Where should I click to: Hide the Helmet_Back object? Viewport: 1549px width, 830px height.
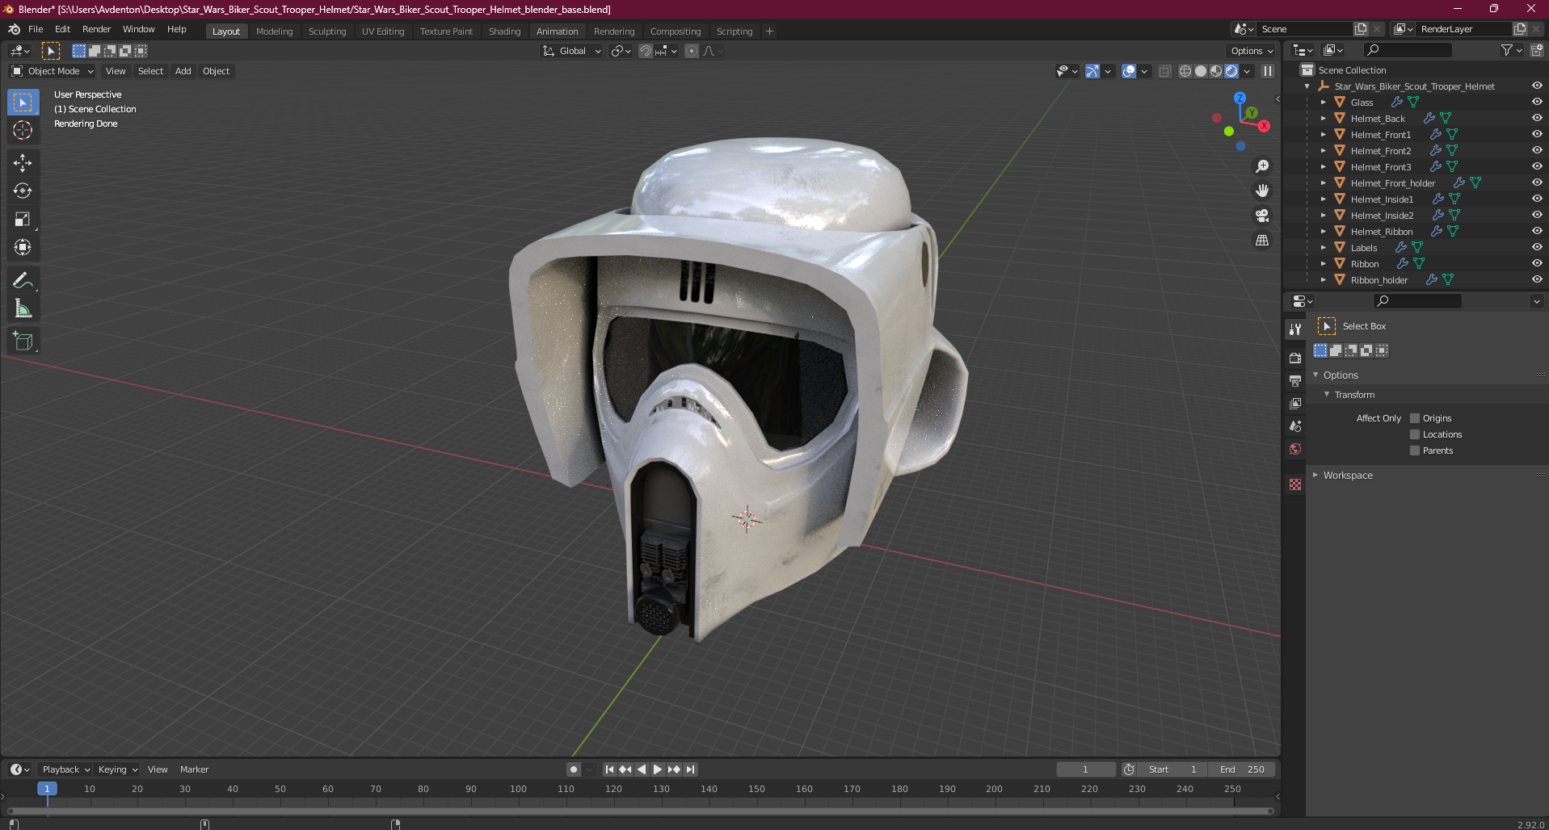click(1537, 118)
